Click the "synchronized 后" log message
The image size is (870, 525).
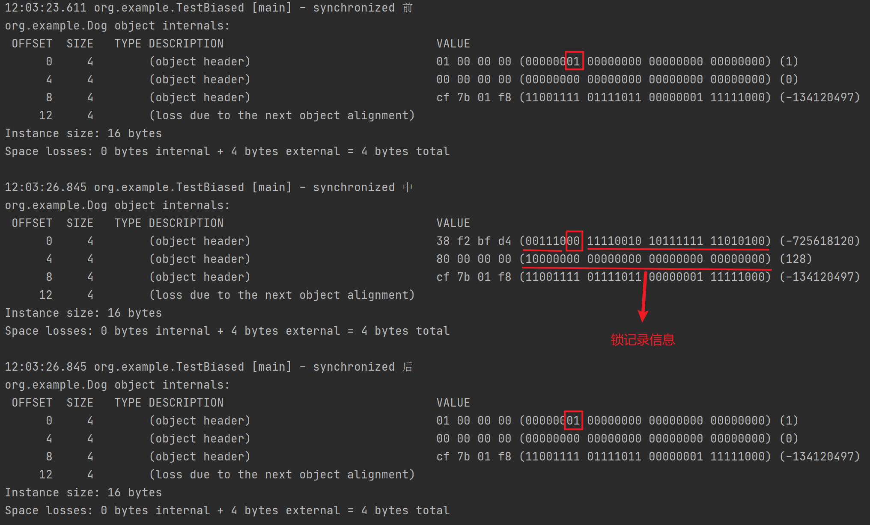point(362,367)
